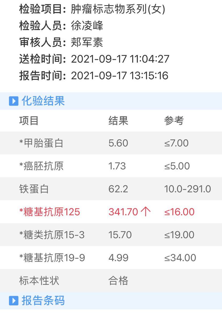The width and height of the screenshot is (222, 317).
Task: Open the highlighted 糖基抗原125 item
Action: pos(50,212)
